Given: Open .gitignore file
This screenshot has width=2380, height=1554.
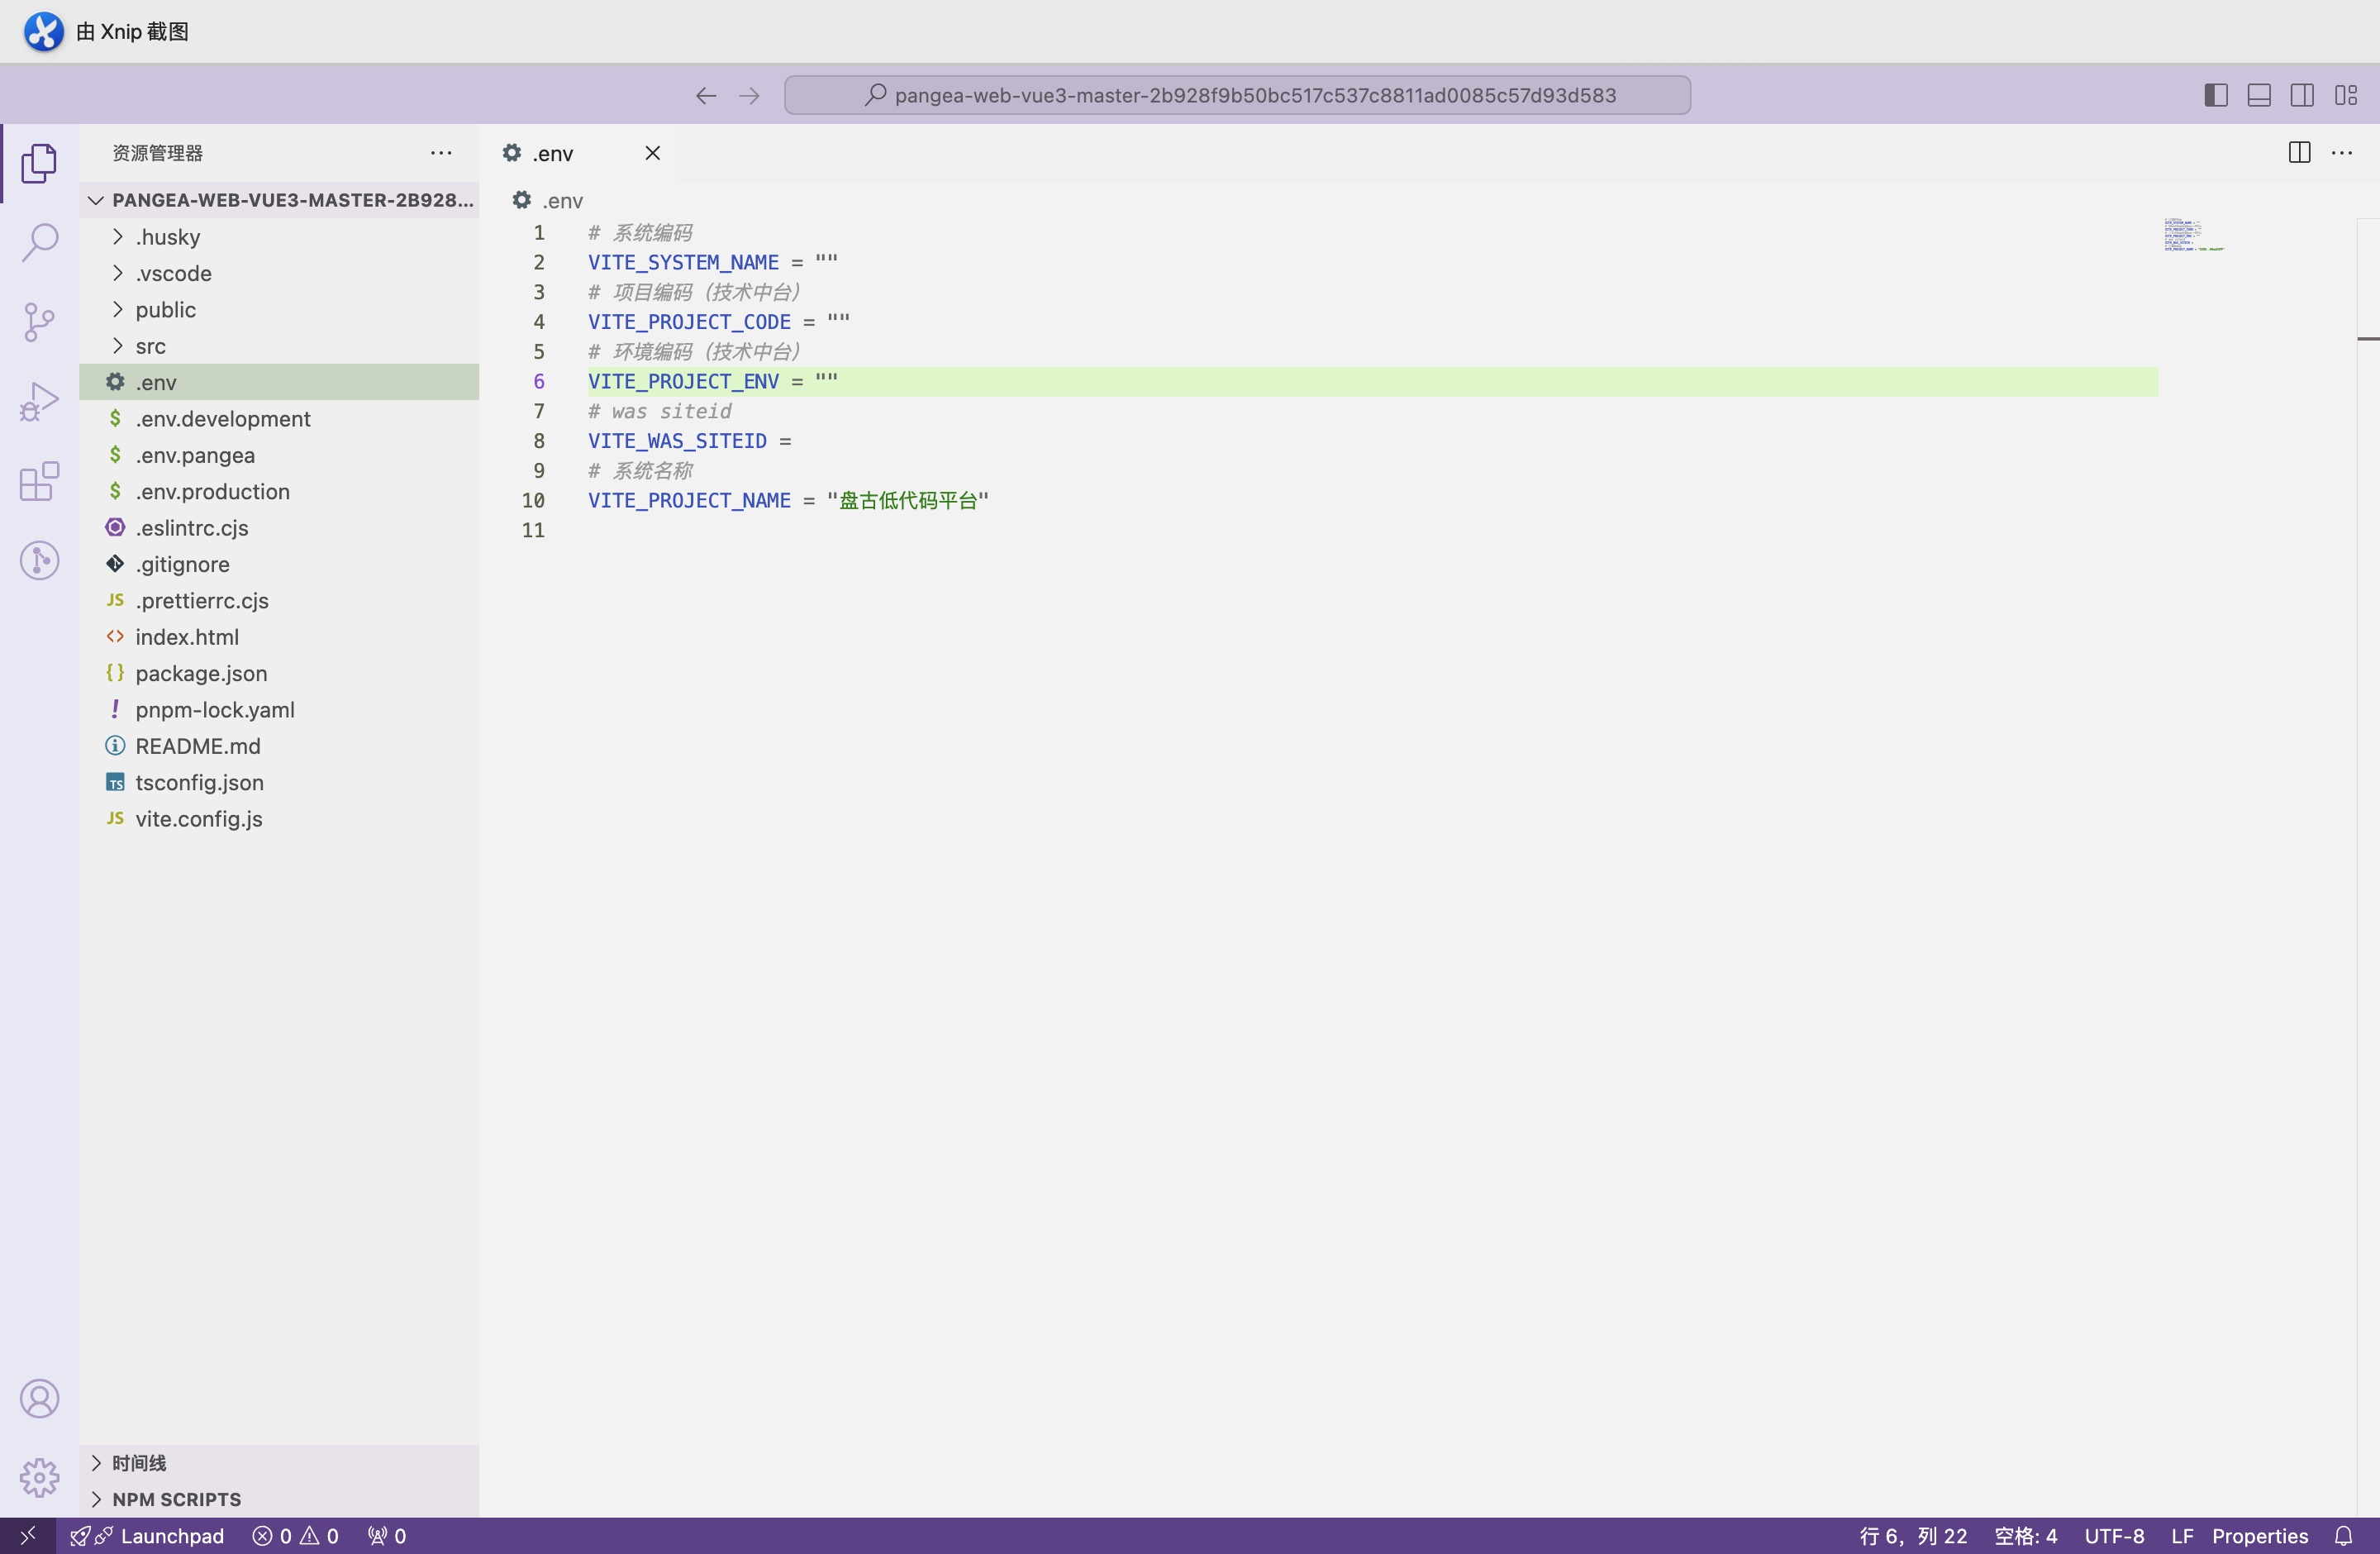Looking at the screenshot, I should [279, 564].
